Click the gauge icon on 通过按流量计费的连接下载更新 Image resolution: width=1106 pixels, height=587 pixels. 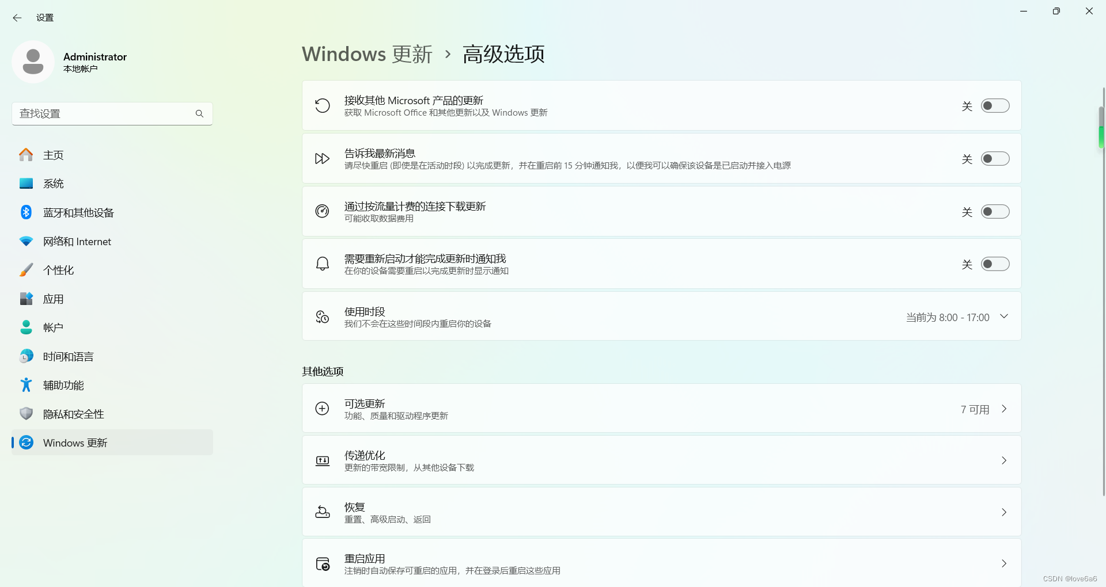[x=323, y=211]
